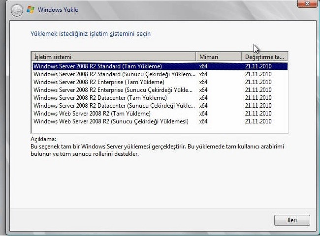Select Windows Web Server 2008 R2 (Tam Yükleme)
Viewport: 320px width, 236px height.
tap(160, 114)
